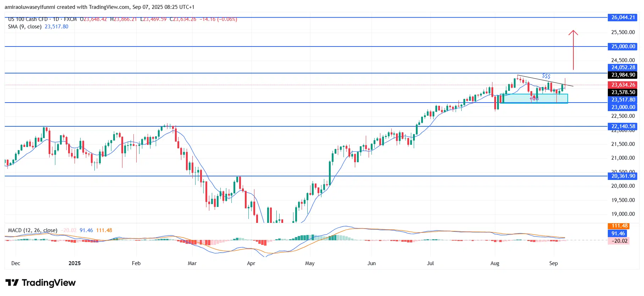Click the TradingView logo at the bottom
644x296 pixels.
point(40,283)
